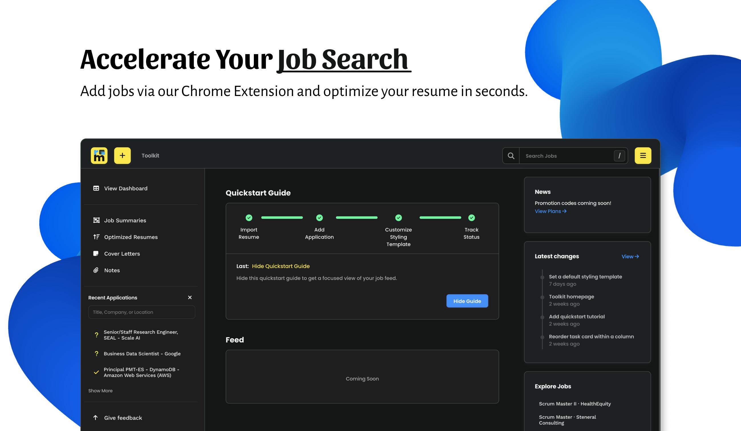Go to Job Summaries
Image resolution: width=741 pixels, height=431 pixels.
(125, 220)
